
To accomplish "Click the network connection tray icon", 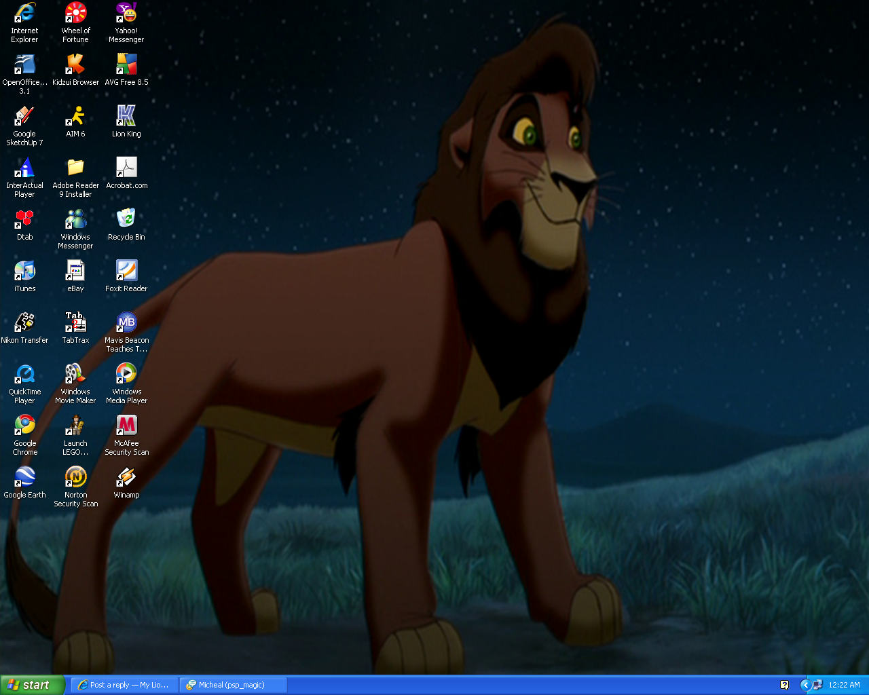I will (x=817, y=685).
